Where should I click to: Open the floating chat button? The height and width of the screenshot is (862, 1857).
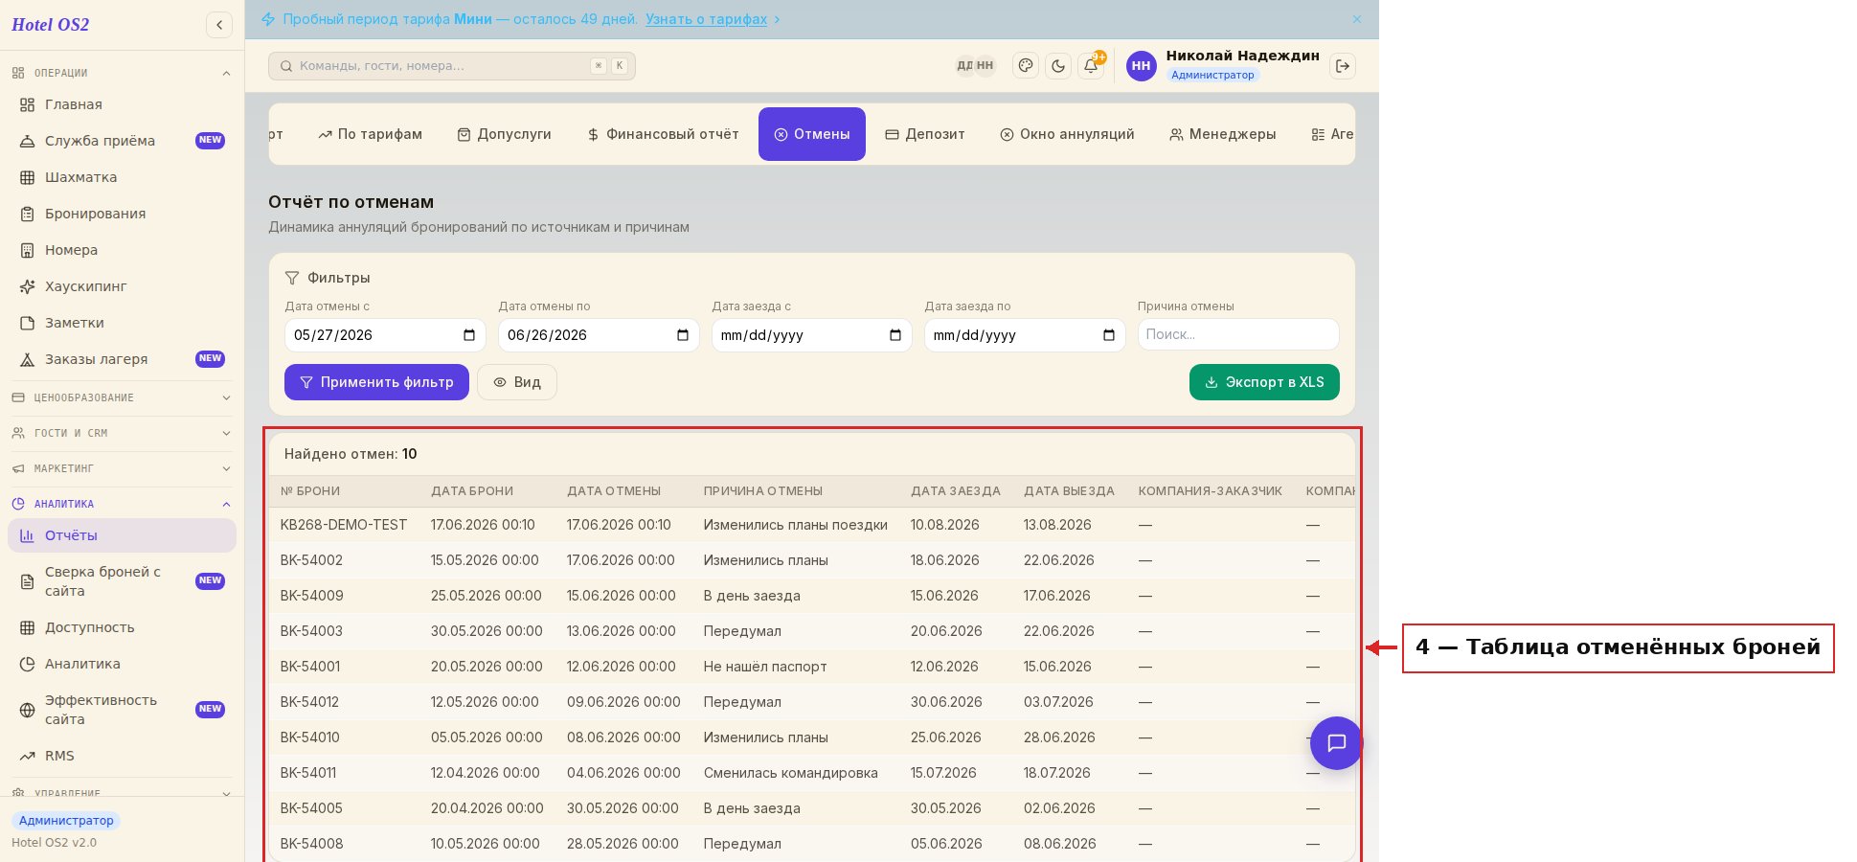(x=1336, y=743)
